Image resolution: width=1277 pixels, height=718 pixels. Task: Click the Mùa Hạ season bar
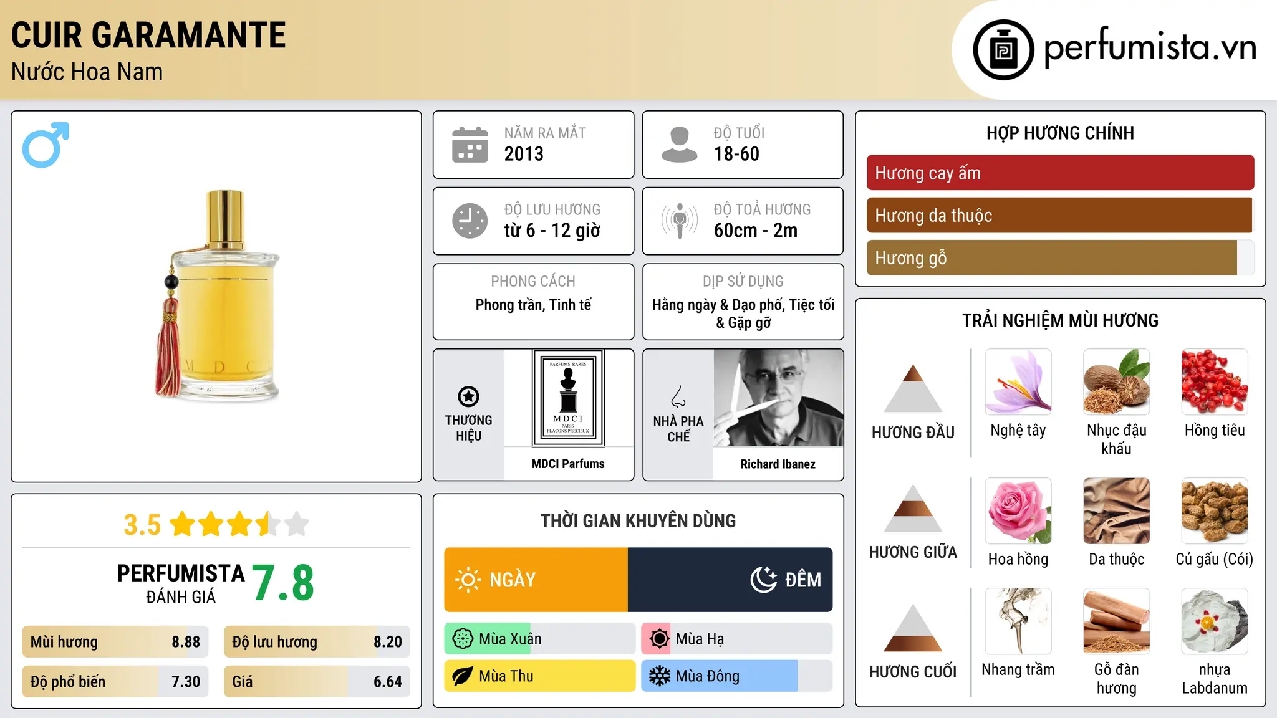(x=737, y=639)
